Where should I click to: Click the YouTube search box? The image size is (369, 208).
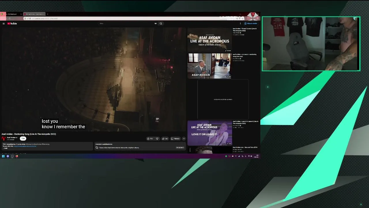[128, 23]
